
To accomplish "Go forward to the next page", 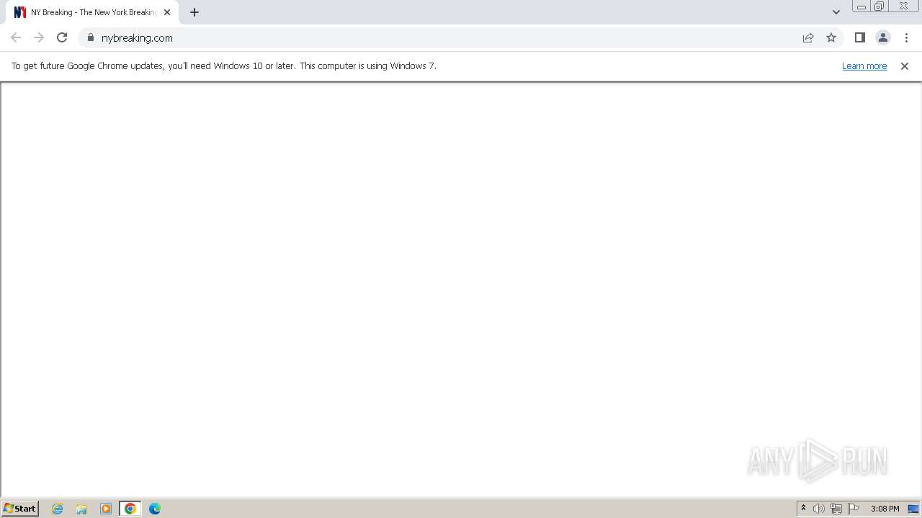I will pyautogui.click(x=39, y=37).
